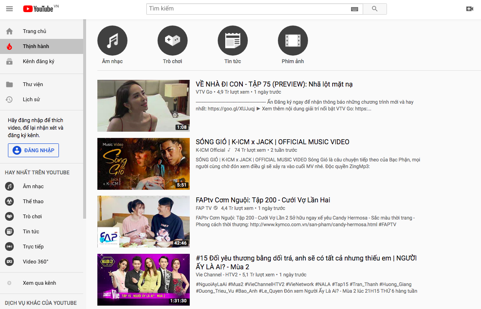Click the Thư viện folder icon
The image size is (481, 309).
pyautogui.click(x=10, y=84)
